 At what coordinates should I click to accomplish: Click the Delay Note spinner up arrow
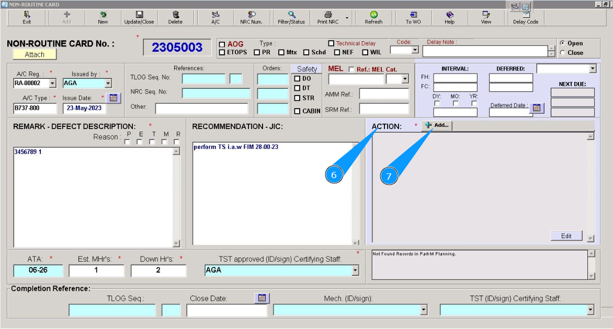point(552,49)
